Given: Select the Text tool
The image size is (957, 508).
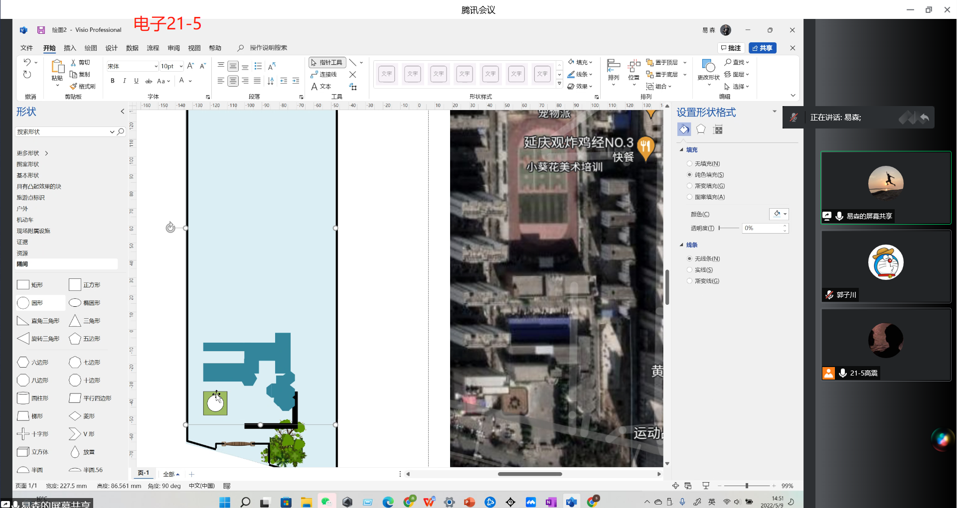Looking at the screenshot, I should pos(321,86).
